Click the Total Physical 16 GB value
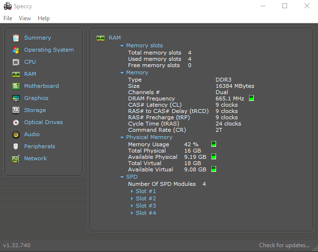Image resolution: width=318 pixels, height=252 pixels. click(x=192, y=151)
